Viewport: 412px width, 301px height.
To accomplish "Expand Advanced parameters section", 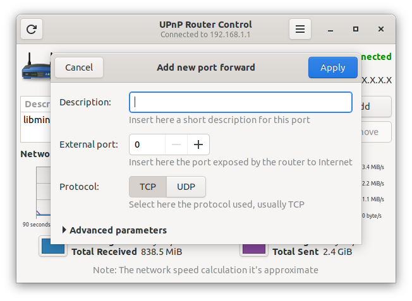I will coord(118,230).
